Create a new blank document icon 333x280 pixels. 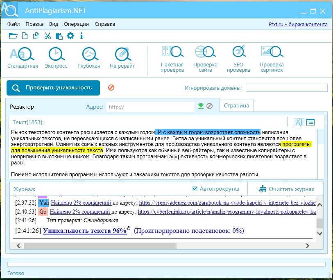click(x=25, y=36)
